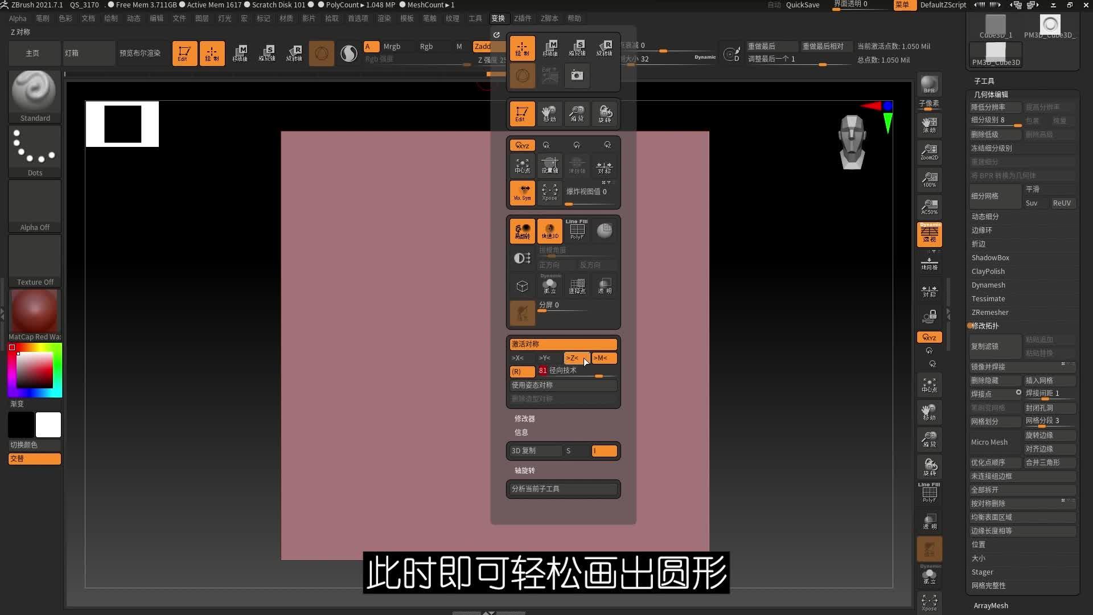
Task: Click the 快速3D fast edit icon
Action: (549, 230)
